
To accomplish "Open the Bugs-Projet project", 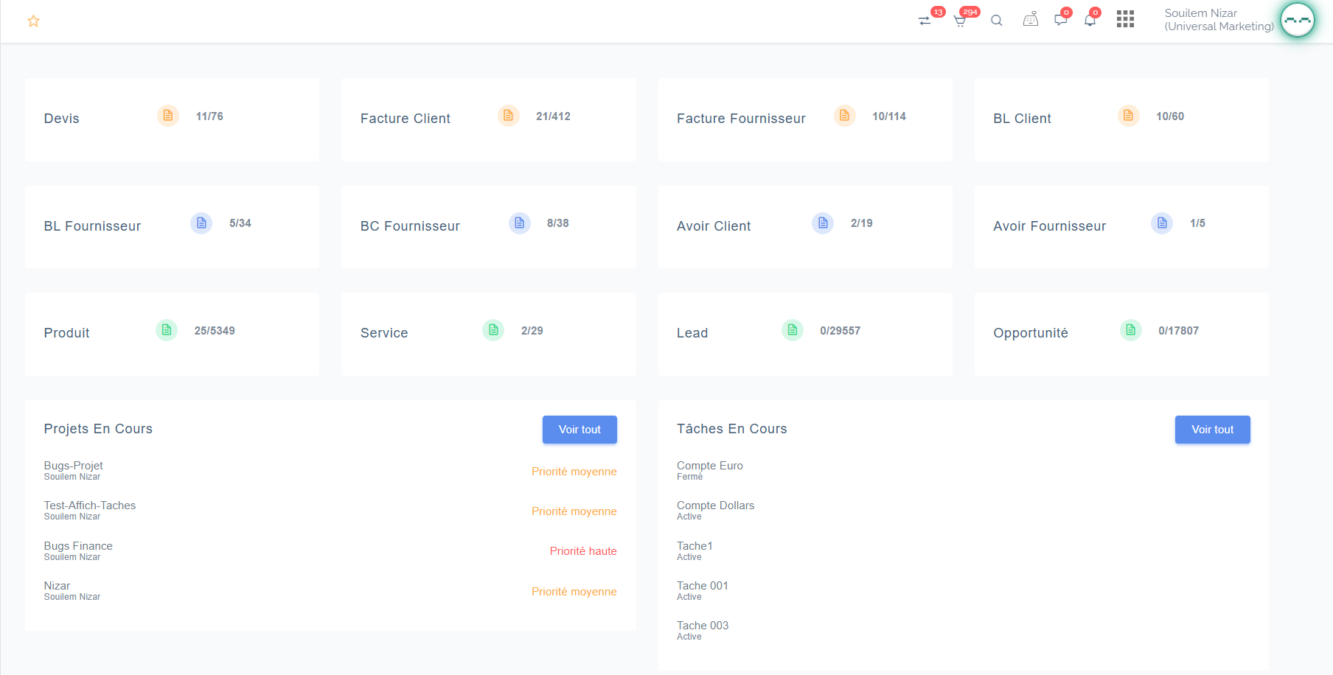I will click(73, 466).
